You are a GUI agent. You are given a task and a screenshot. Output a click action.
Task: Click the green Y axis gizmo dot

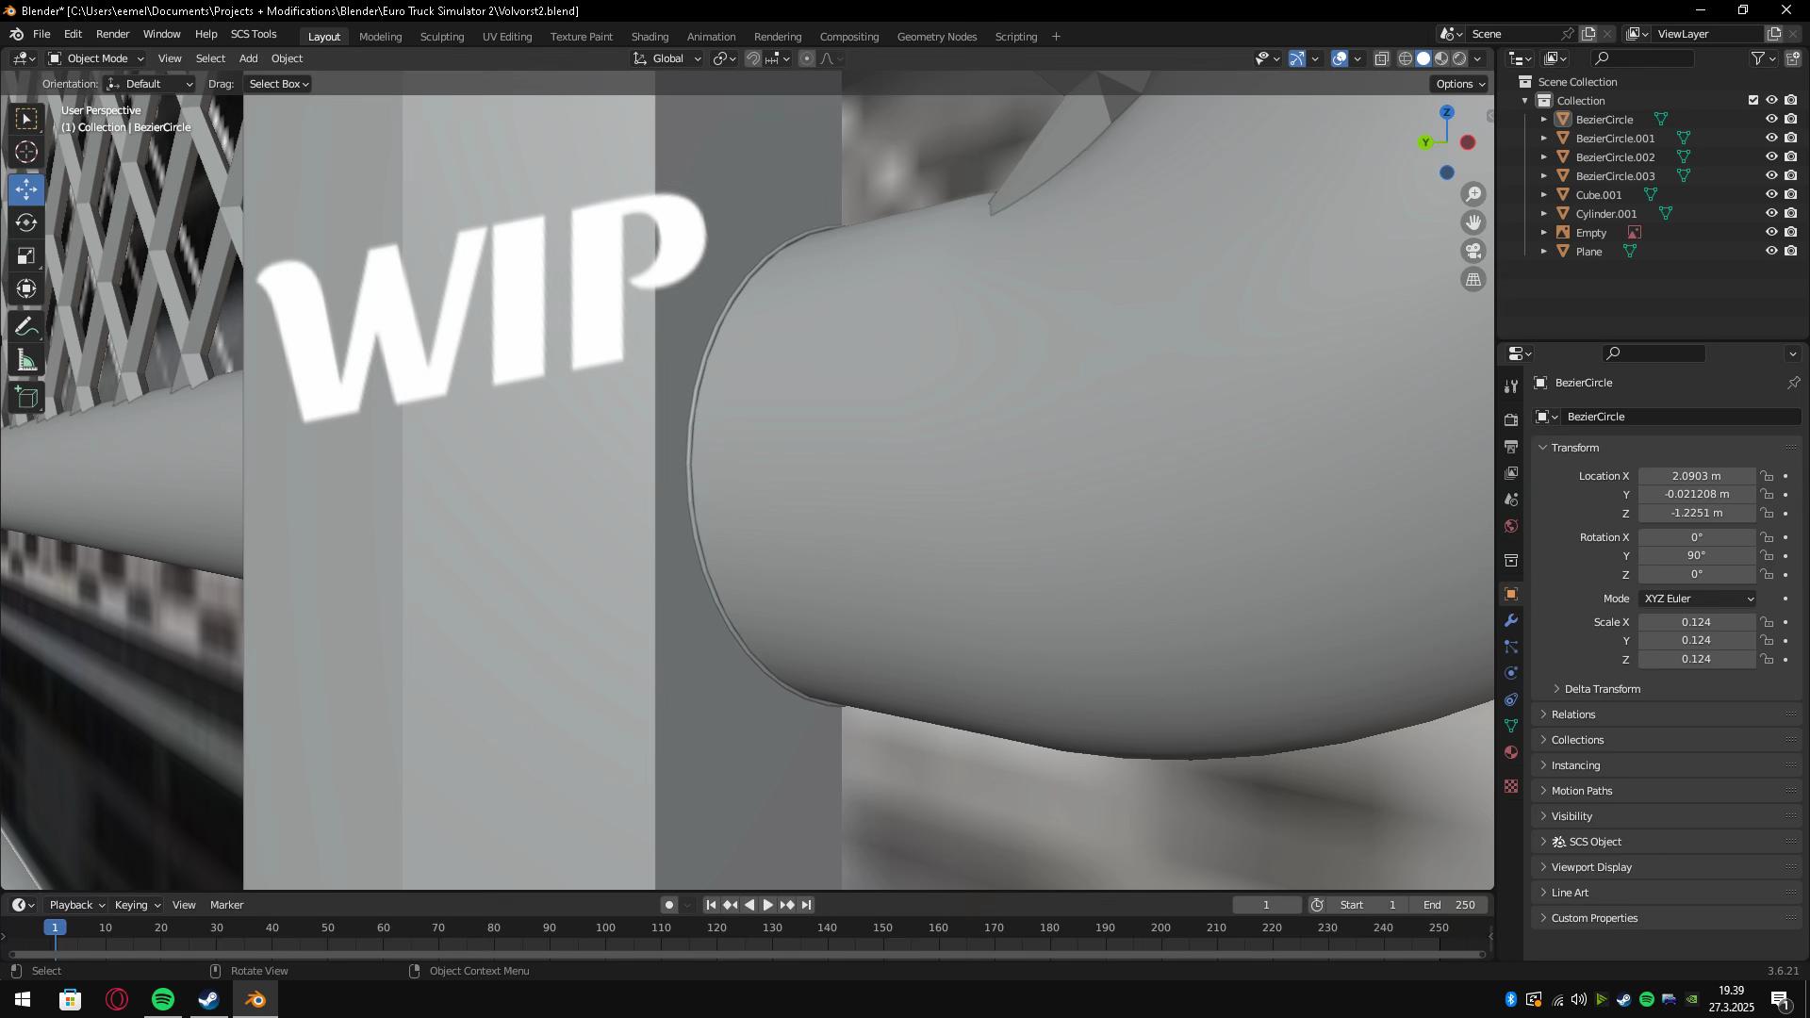[1425, 142]
